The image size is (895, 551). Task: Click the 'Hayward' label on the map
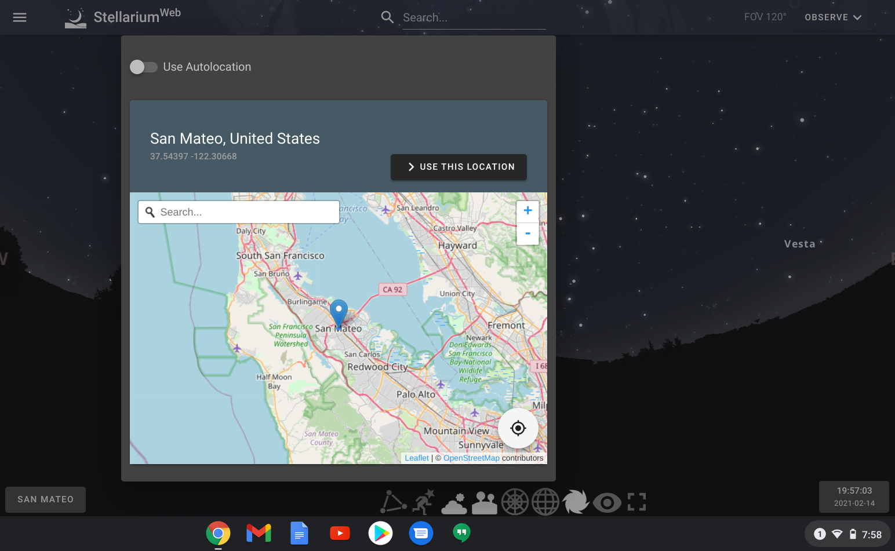click(457, 246)
